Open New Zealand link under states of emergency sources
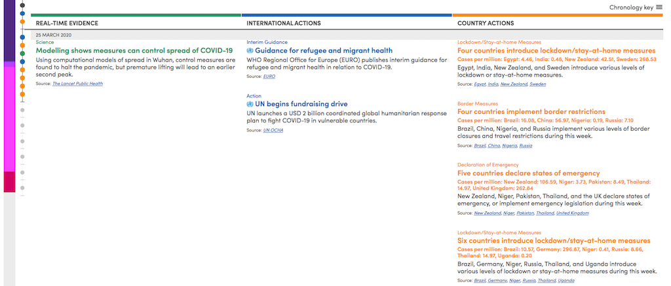 click(488, 213)
